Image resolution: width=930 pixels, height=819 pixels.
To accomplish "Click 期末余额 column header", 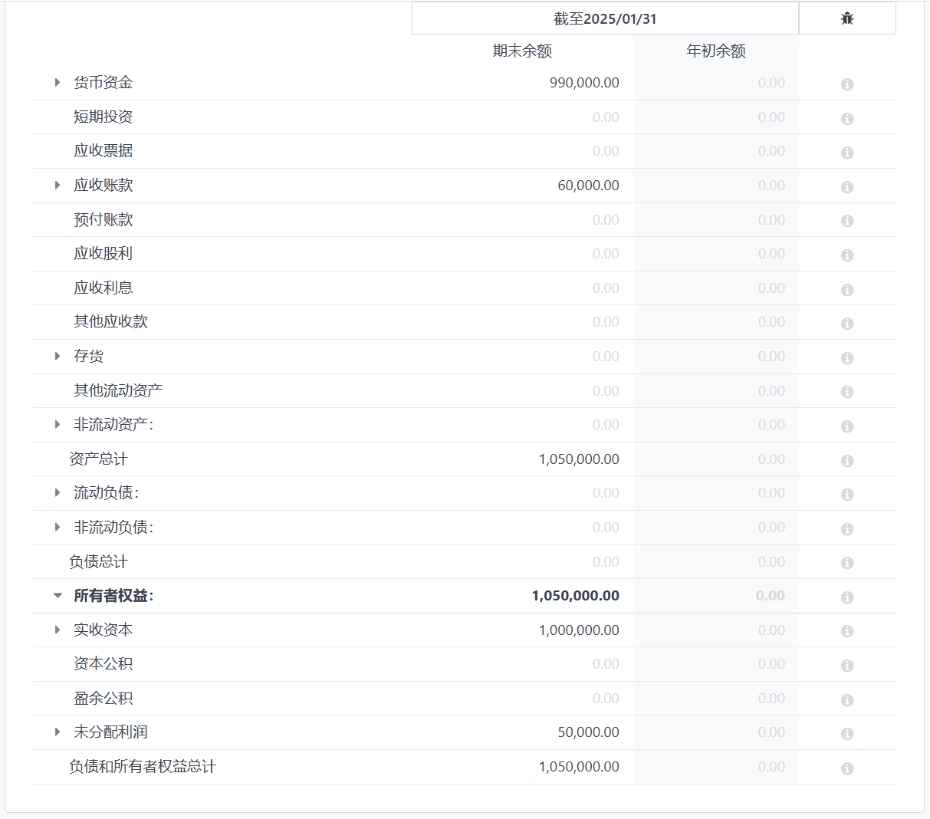I will [522, 51].
